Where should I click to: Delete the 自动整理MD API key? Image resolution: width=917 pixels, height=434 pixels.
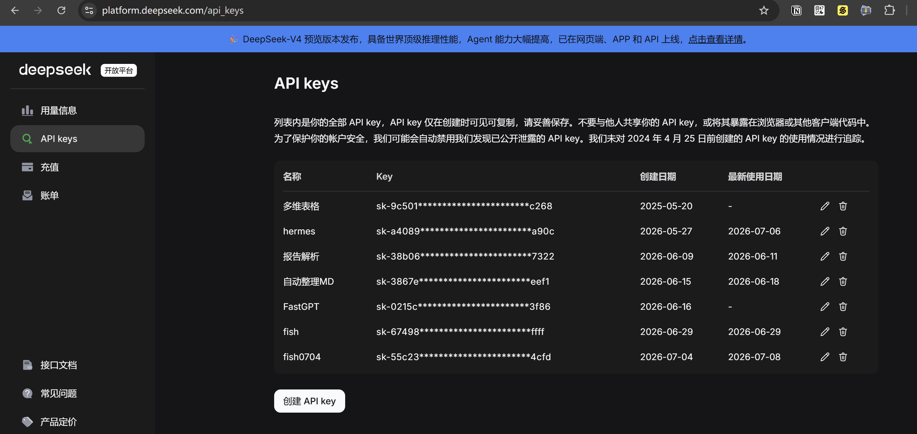coord(843,282)
